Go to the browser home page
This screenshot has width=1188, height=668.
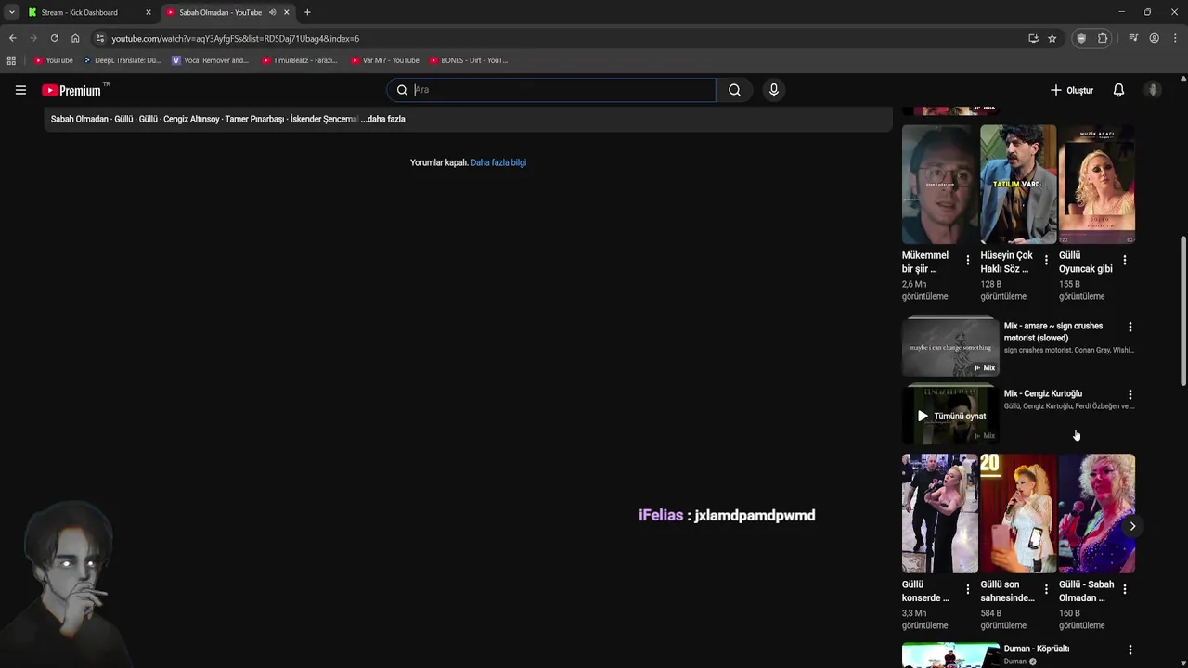tap(75, 38)
